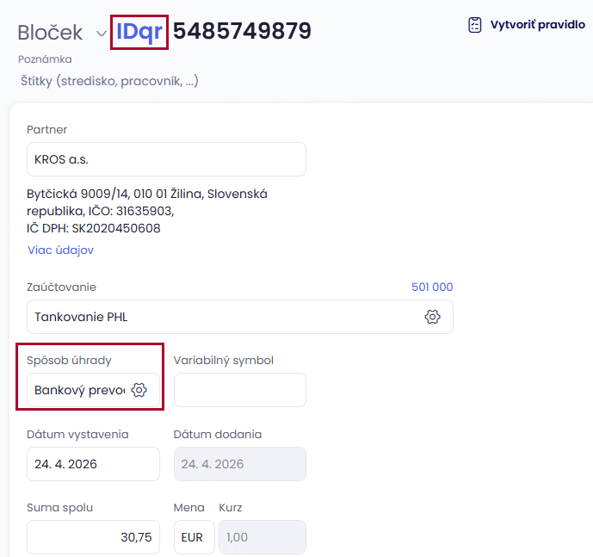Viewport: 593px width, 557px height.
Task: Open the Mena EUR currency selector
Action: coord(194,537)
